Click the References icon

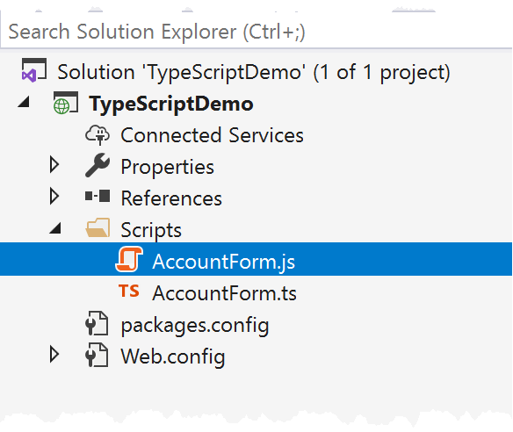click(x=98, y=196)
